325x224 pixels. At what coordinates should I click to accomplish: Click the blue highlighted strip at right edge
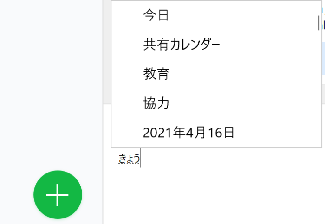point(324,58)
